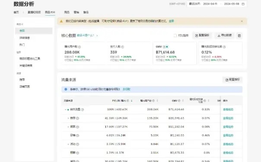Open 商品标题优化工具 in sidebar
The height and width of the screenshot is (162, 261).
[30, 58]
